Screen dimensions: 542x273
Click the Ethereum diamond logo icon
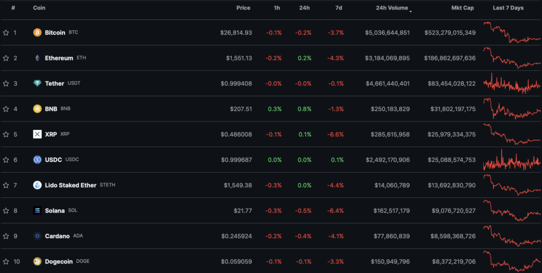pyautogui.click(x=37, y=58)
